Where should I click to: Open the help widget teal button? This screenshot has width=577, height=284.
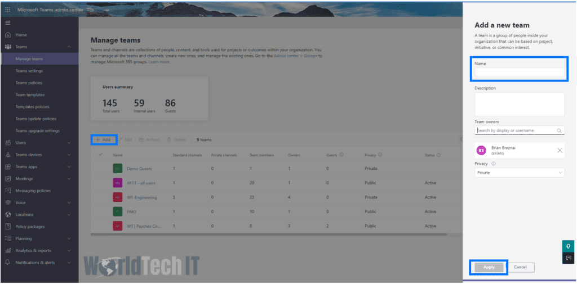(568, 246)
